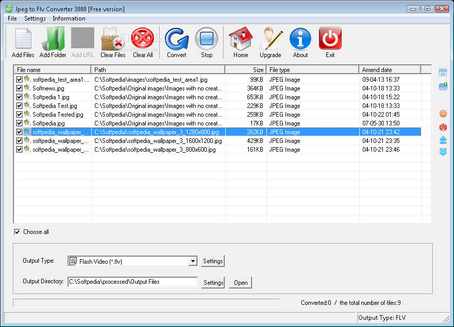Click the Upgrade toolbar icon
This screenshot has width=454, height=327.
(x=271, y=39)
